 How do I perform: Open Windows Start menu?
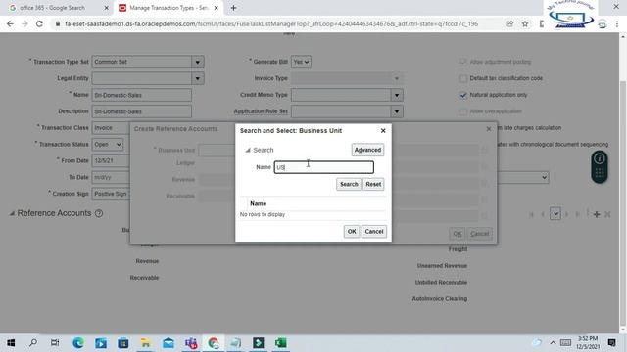coord(11,343)
